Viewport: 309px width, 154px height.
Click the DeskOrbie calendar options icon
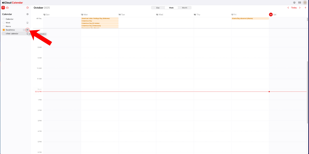pyautogui.click(x=24, y=30)
